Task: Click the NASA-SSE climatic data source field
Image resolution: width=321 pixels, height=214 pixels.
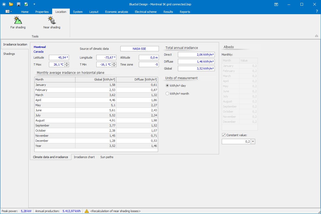Action: 139,49
